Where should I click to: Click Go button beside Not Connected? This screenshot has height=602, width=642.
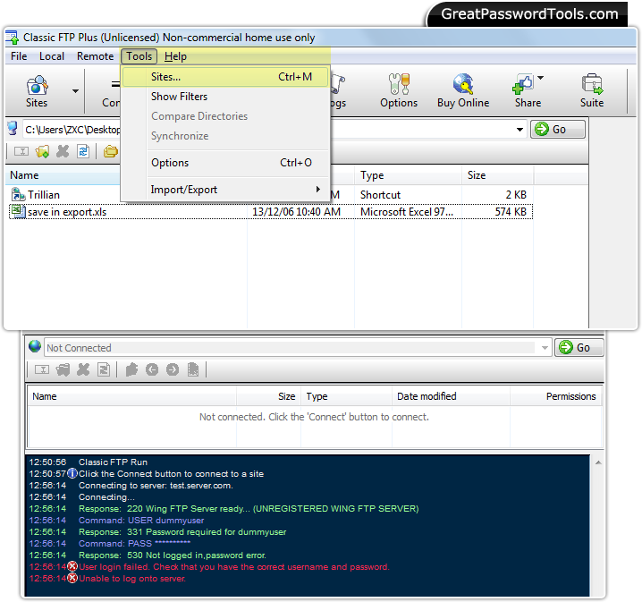tap(579, 348)
